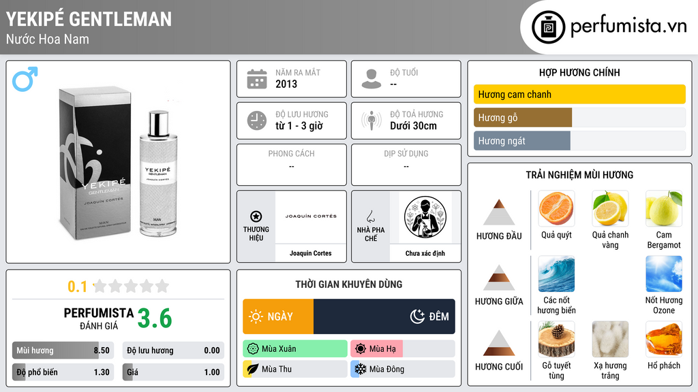Viewport: 698px width, 392px height.
Task: Click the person silhouette icon for Độ tuổi
Action: (x=371, y=79)
